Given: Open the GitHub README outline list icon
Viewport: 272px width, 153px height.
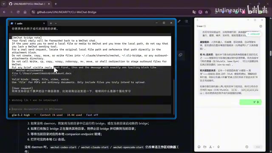Looking at the screenshot, I should 186,21.
